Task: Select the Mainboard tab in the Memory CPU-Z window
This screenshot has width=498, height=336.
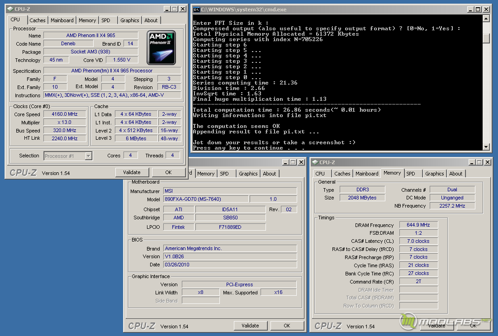Action: 367,174
